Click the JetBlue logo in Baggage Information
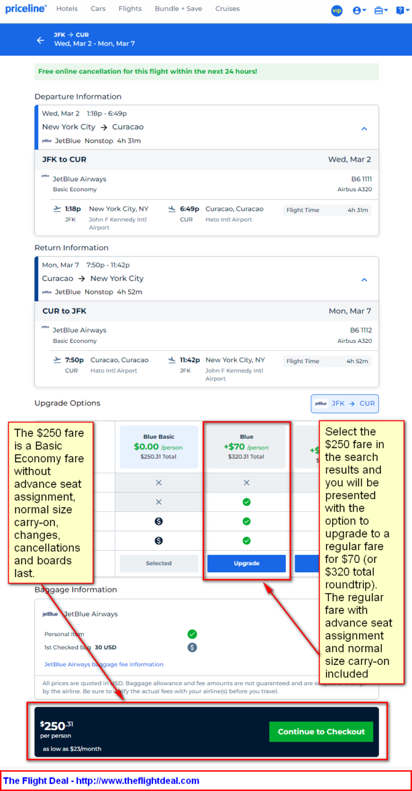Image resolution: width=412 pixels, height=791 pixels. [x=50, y=614]
